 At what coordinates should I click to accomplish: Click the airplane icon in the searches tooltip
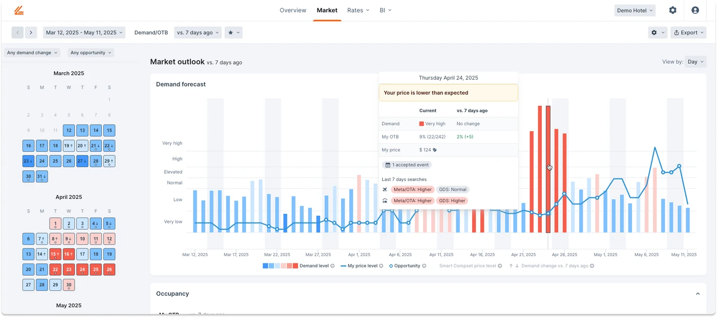coord(385,189)
